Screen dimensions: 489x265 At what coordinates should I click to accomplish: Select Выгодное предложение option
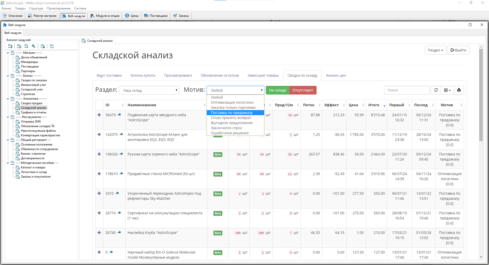tap(235, 123)
